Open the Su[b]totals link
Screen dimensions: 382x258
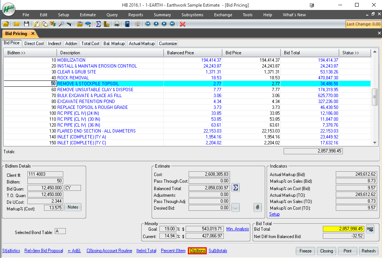(218, 251)
